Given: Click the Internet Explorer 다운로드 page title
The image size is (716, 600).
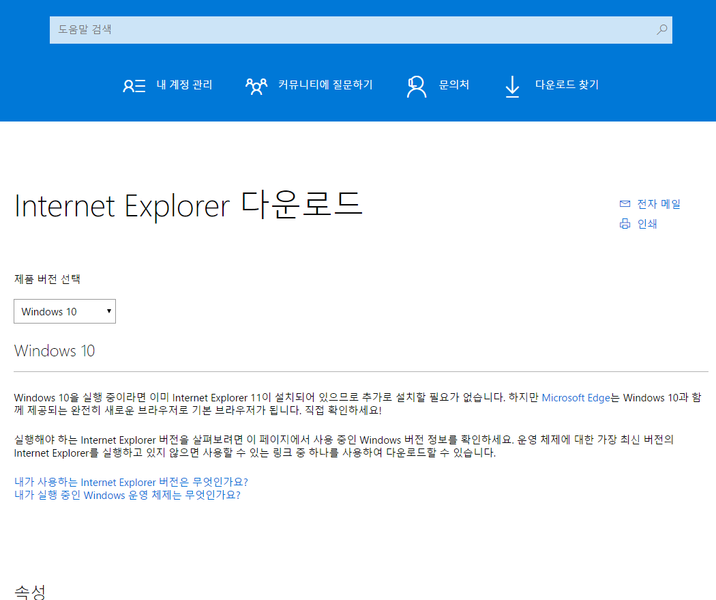Looking at the screenshot, I should pyautogui.click(x=188, y=205).
